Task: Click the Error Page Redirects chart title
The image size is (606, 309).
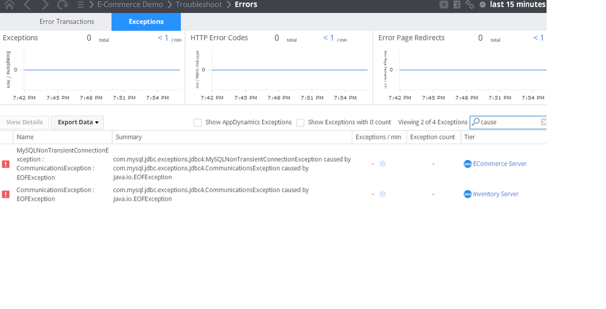Action: pyautogui.click(x=412, y=38)
